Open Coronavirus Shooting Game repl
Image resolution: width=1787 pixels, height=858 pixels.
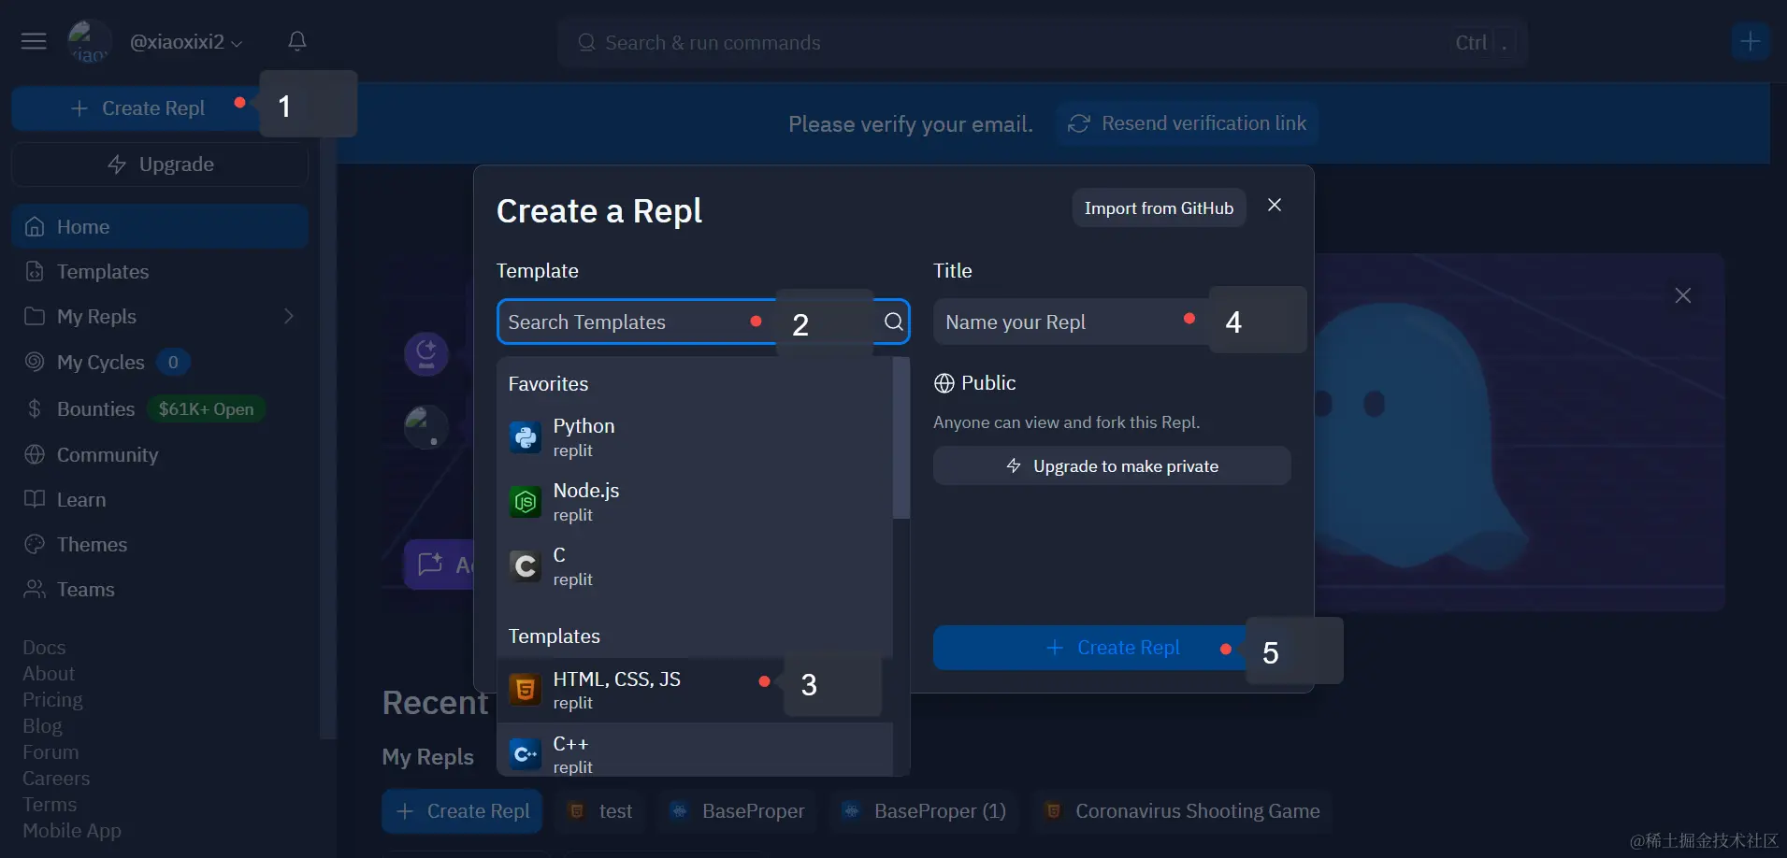point(1183,811)
